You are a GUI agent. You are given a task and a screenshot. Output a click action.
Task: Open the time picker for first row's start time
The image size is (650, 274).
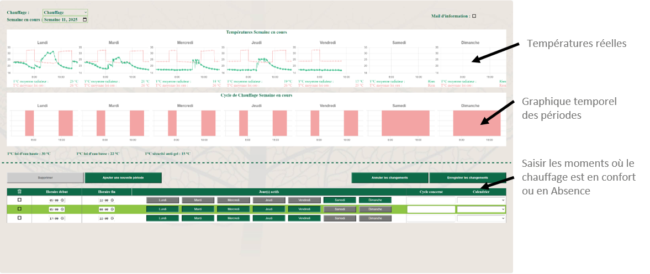point(62,200)
